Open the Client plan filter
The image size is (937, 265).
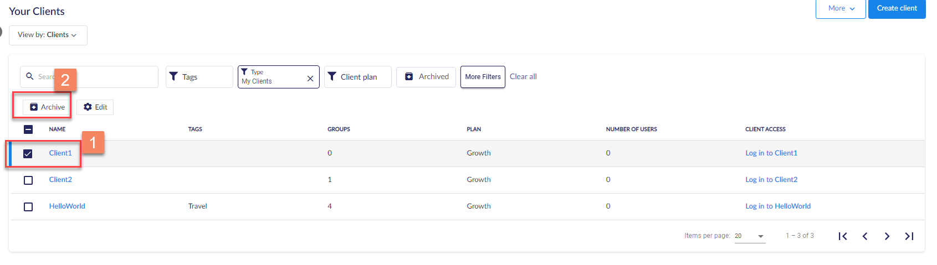358,77
